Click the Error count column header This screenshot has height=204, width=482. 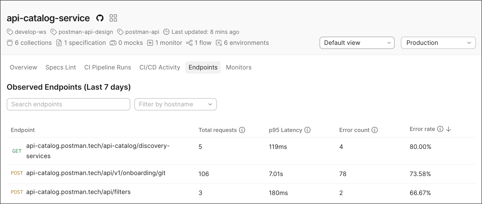tap(354, 130)
